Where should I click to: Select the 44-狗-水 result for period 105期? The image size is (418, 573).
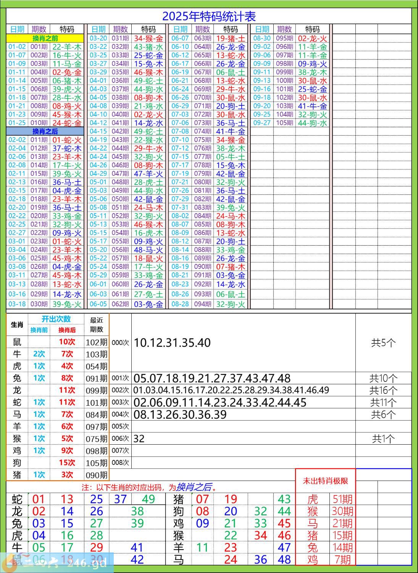tap(312, 123)
